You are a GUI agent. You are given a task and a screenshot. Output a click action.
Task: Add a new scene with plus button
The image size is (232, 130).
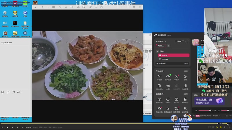pyautogui.click(x=168, y=46)
